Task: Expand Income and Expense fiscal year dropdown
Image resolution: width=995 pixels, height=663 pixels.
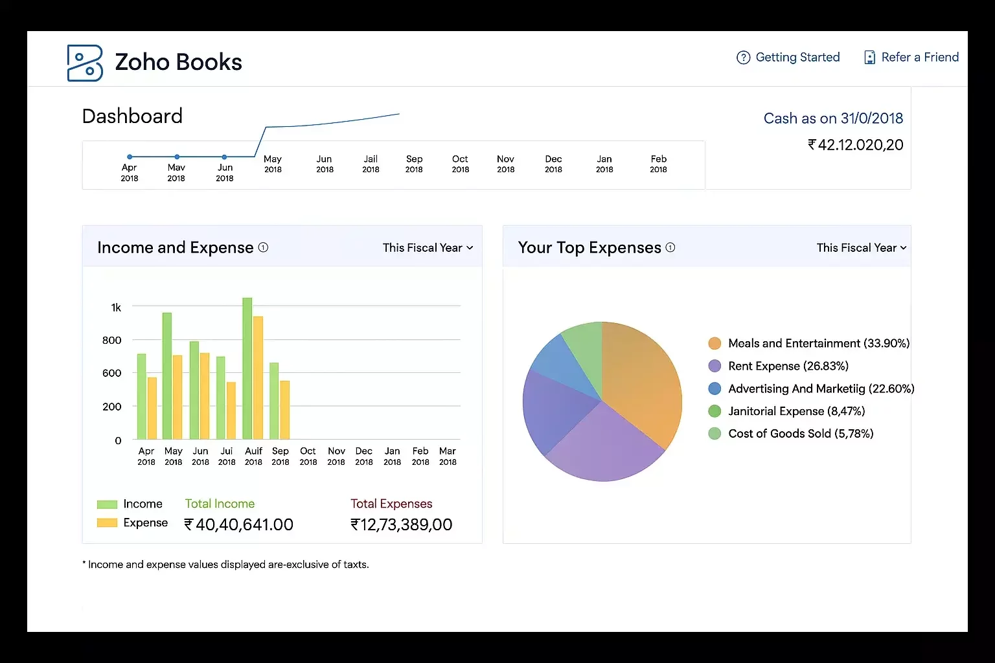Action: point(428,248)
